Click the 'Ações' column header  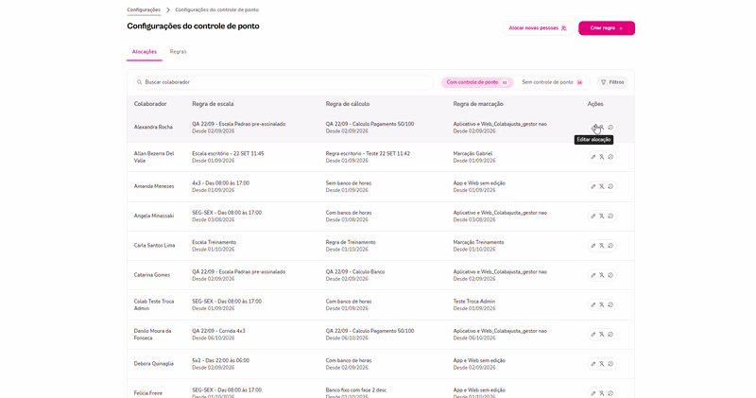595,104
